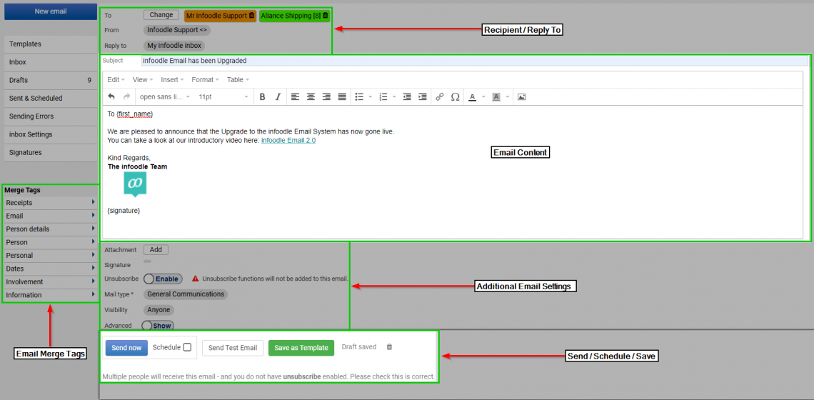The height and width of the screenshot is (400, 814).
Task: Open background color picker dropdown arrow
Action: [x=507, y=96]
